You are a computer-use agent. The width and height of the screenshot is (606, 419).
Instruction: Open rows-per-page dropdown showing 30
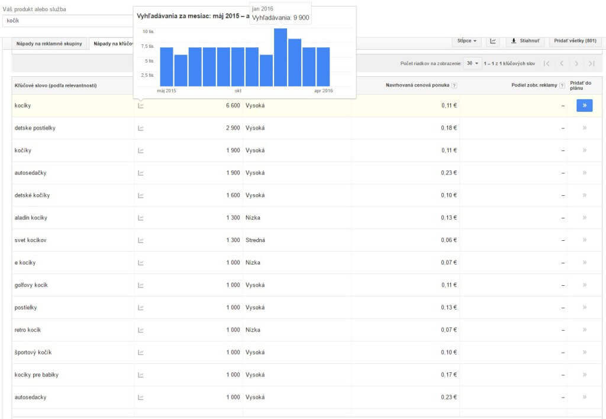click(x=472, y=63)
